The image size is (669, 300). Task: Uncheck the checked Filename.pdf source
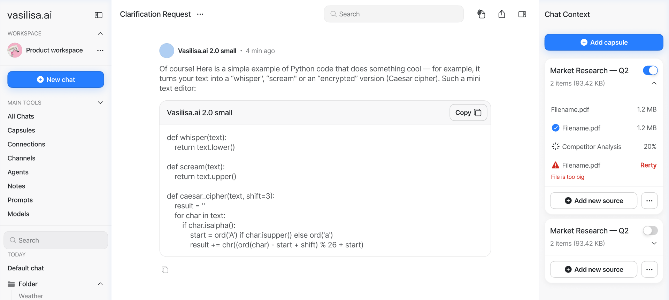pyautogui.click(x=555, y=128)
